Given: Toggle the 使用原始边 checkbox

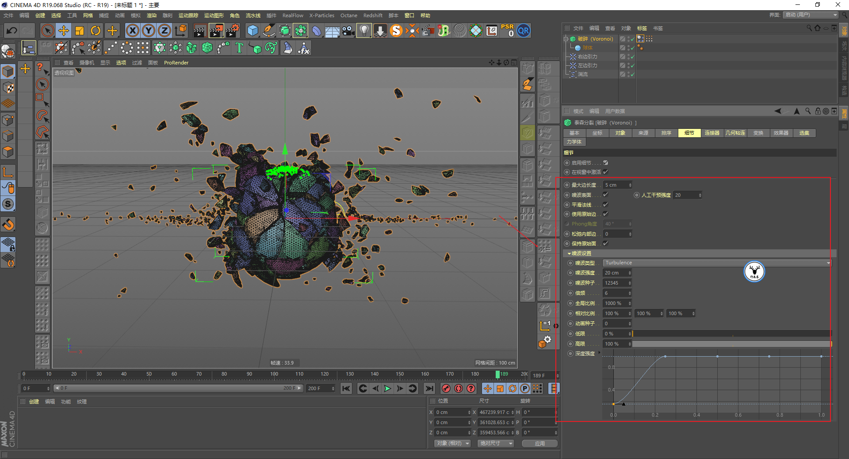Looking at the screenshot, I should 606,214.
